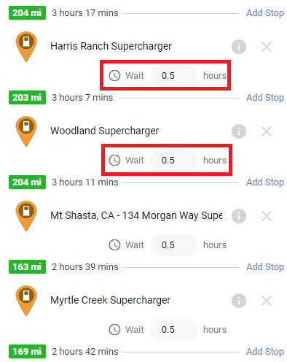Select the Myrtle Creek charger pin icon

(26, 301)
